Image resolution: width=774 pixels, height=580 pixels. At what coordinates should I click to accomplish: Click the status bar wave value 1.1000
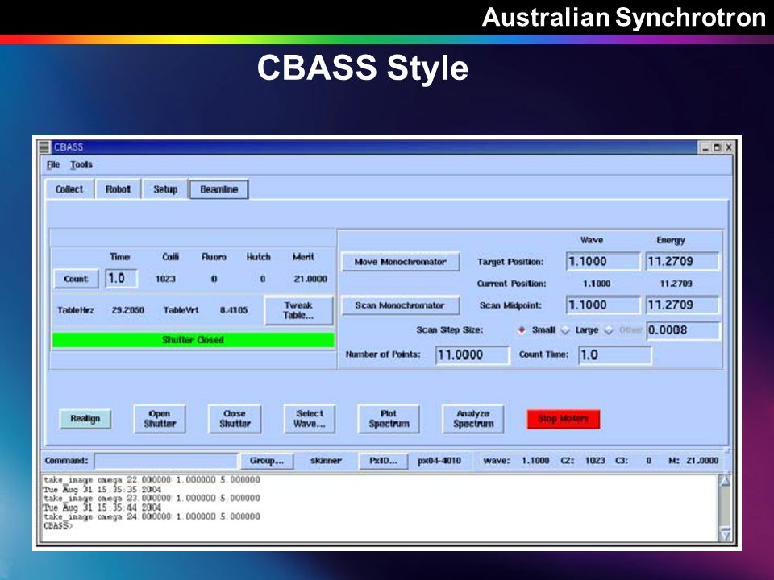(535, 461)
